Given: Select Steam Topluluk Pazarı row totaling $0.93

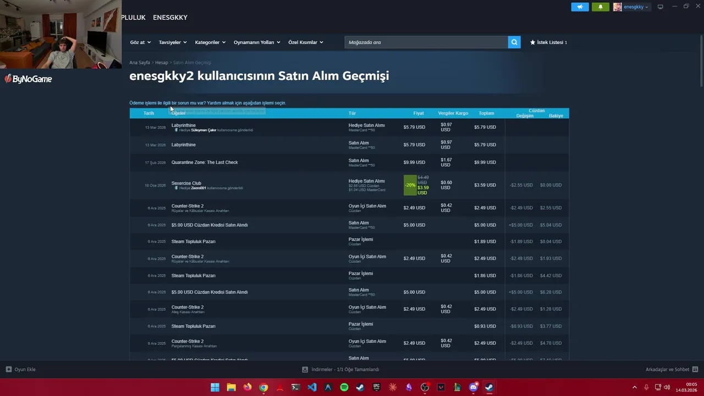Looking at the screenshot, I should pyautogui.click(x=349, y=326).
